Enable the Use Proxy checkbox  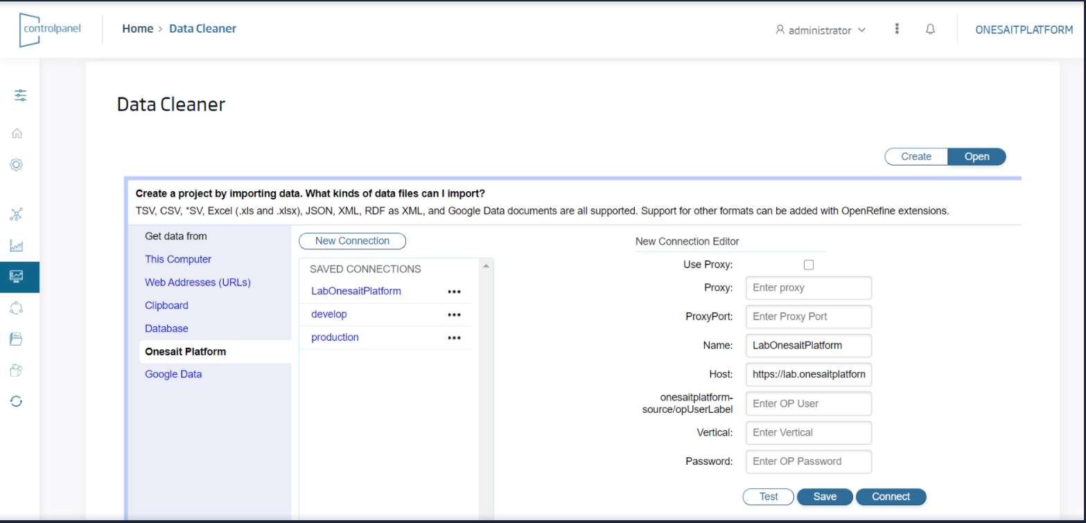[x=809, y=264]
